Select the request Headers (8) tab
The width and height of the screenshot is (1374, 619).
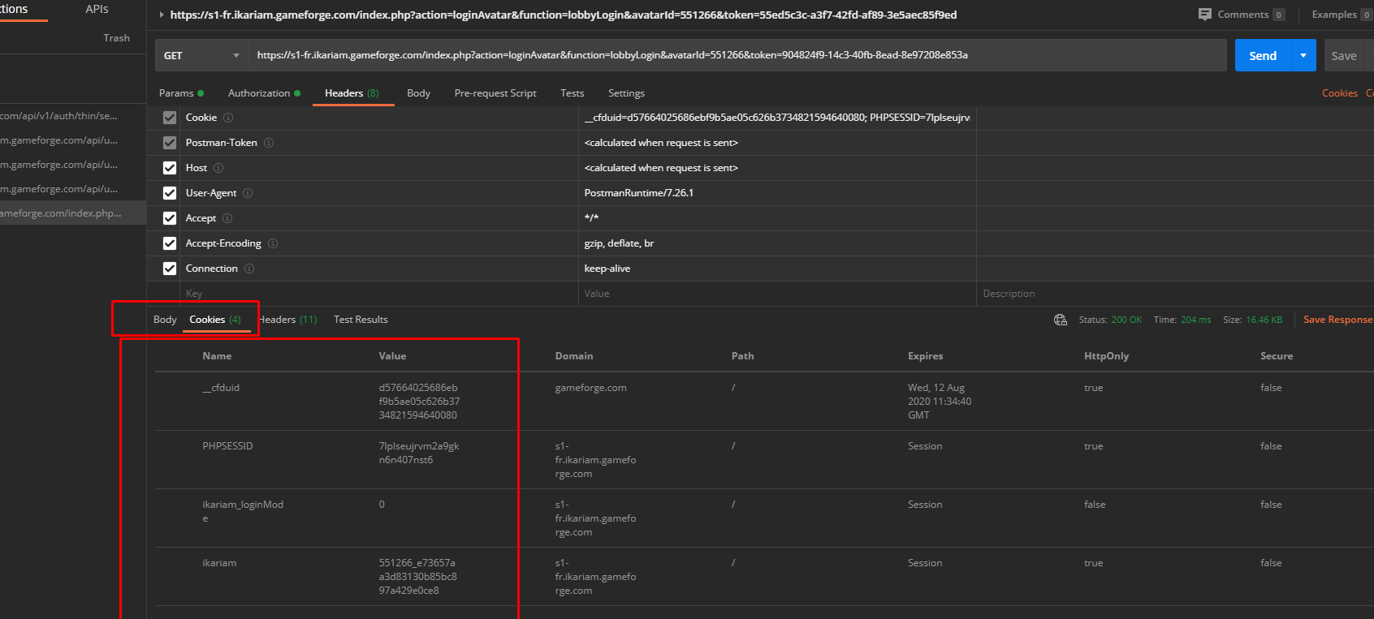click(x=352, y=93)
